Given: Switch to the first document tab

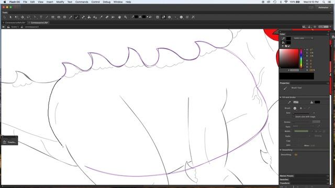Looking at the screenshot, I should coord(15,22).
